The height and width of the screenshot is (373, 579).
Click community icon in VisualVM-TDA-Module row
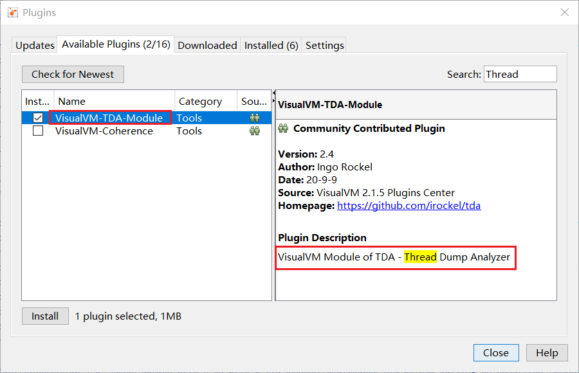point(254,118)
